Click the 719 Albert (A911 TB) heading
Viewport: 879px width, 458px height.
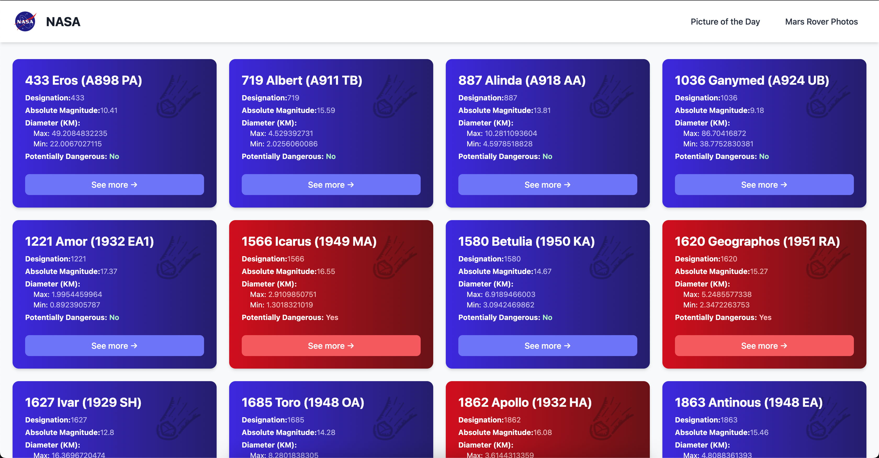click(x=302, y=81)
